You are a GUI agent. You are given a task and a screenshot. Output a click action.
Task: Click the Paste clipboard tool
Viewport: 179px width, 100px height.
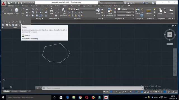click(x=160, y=11)
